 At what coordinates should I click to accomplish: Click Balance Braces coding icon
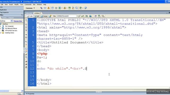26,37
